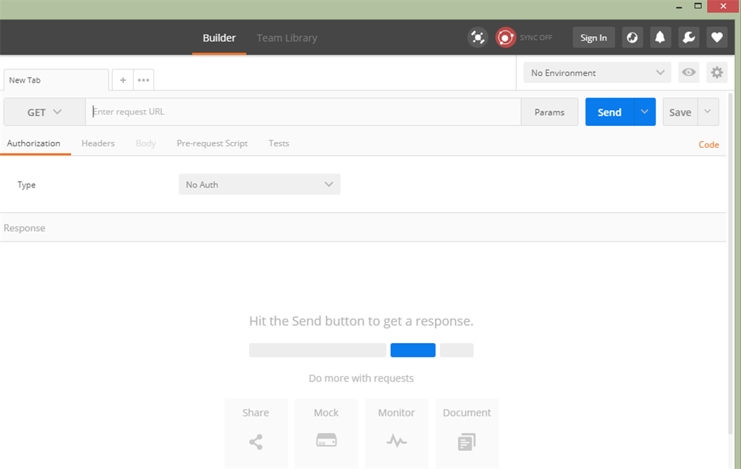Click the Share card icon
The height and width of the screenshot is (469, 741).
255,442
